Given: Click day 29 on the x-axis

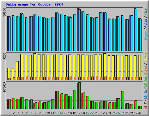Looking at the screenshot, I should 131,113.
